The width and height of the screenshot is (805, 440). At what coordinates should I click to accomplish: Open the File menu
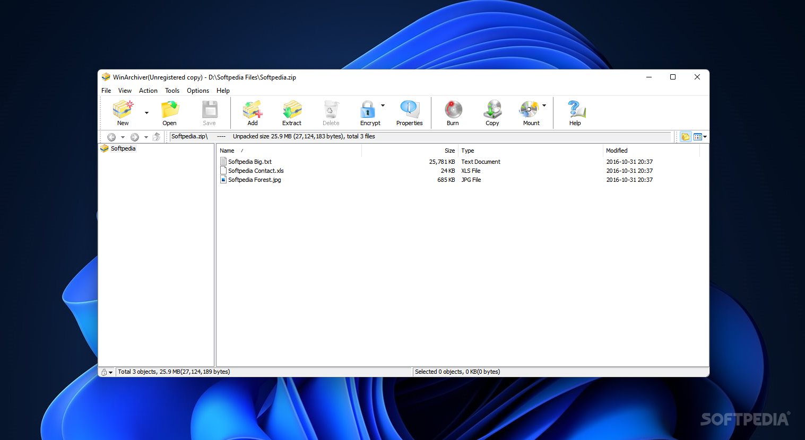click(x=106, y=91)
